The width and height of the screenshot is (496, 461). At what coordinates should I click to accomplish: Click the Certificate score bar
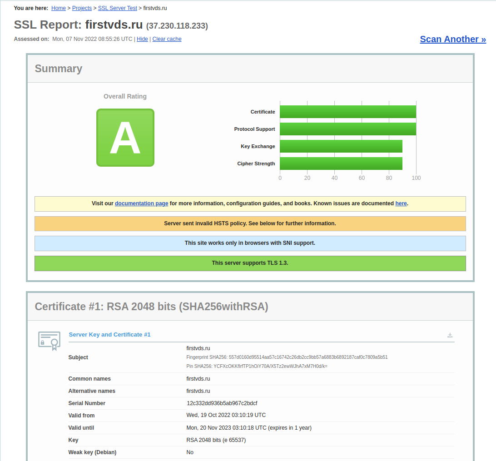[x=348, y=112]
